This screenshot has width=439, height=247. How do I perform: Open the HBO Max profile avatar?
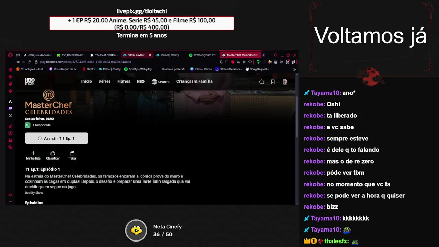click(285, 82)
